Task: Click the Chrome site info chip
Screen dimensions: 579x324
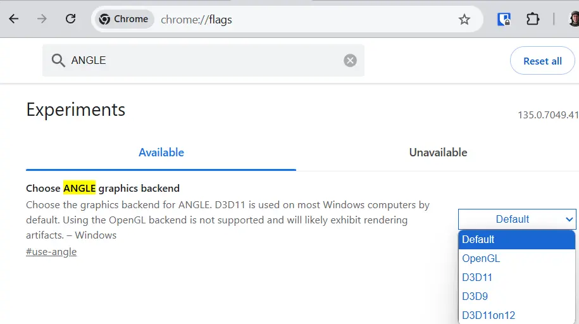Action: (124, 20)
